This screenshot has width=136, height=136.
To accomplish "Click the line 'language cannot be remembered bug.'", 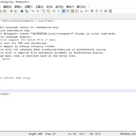I will tap(29, 27).
